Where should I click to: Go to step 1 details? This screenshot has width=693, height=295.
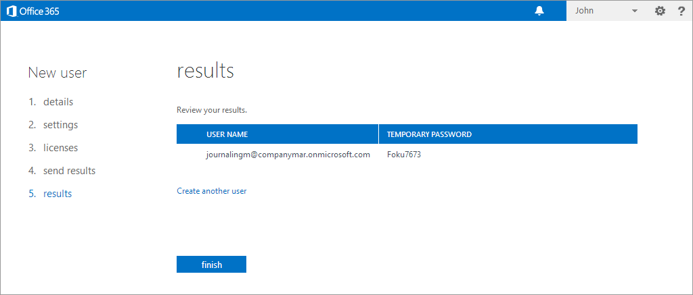(51, 102)
